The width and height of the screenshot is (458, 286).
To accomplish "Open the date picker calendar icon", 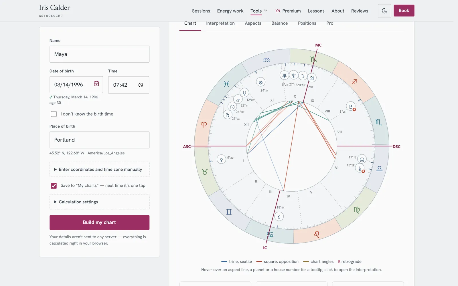I will coord(96,84).
